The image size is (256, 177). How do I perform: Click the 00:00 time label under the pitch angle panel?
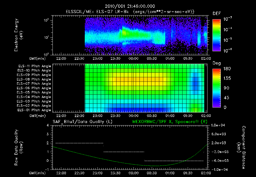(x=133, y=116)
